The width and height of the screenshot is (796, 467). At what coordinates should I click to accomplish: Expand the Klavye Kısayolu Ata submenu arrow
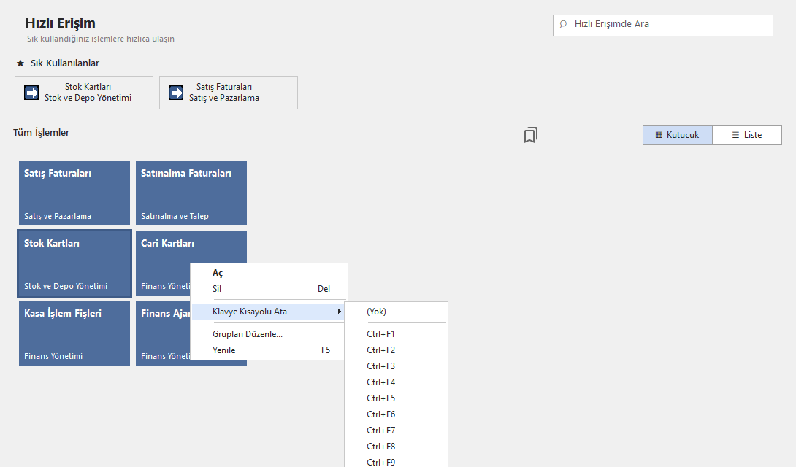(x=339, y=312)
